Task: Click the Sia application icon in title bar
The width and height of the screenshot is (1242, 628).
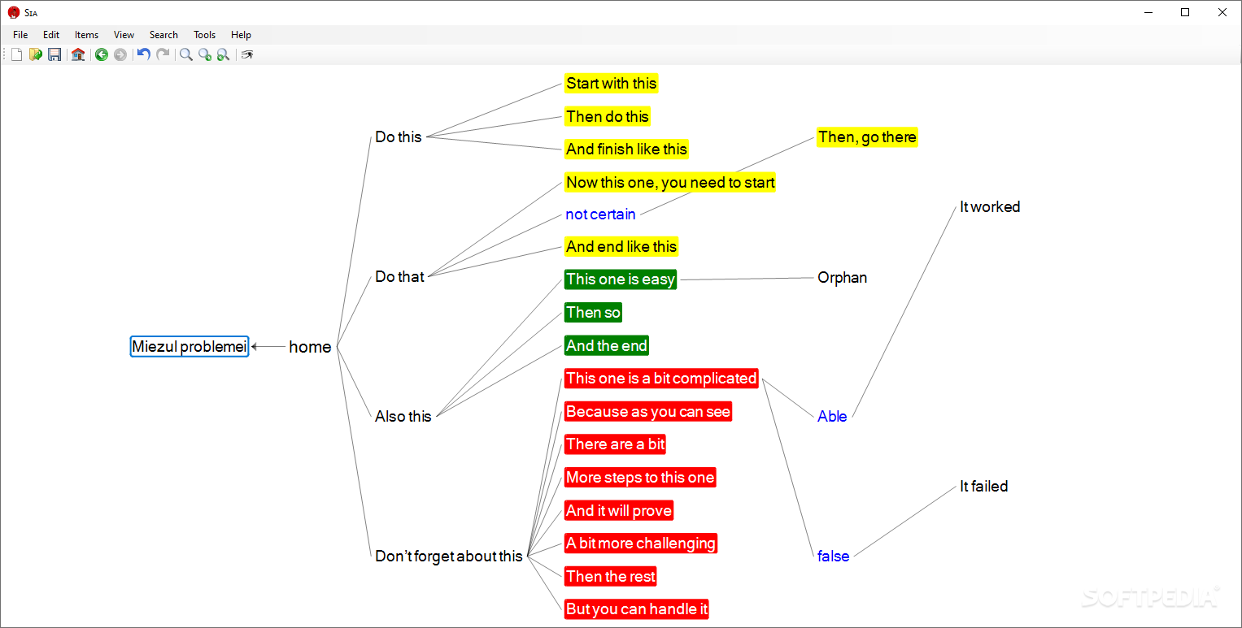Action: (14, 12)
